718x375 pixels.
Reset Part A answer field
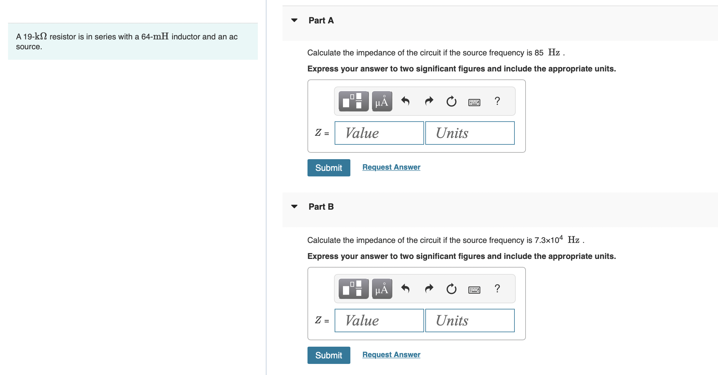point(452,101)
